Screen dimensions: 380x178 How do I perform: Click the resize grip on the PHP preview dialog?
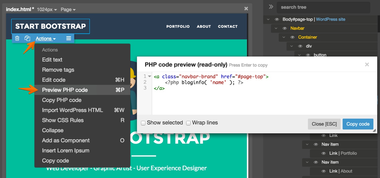point(374,131)
